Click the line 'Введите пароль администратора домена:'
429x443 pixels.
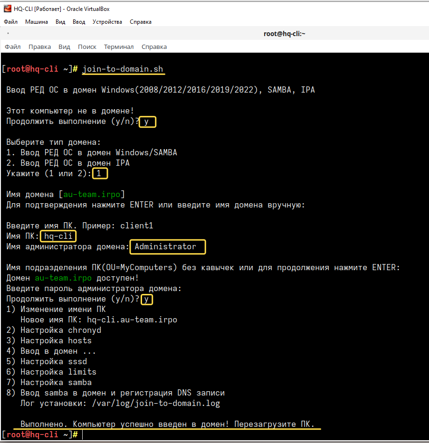tap(94, 289)
